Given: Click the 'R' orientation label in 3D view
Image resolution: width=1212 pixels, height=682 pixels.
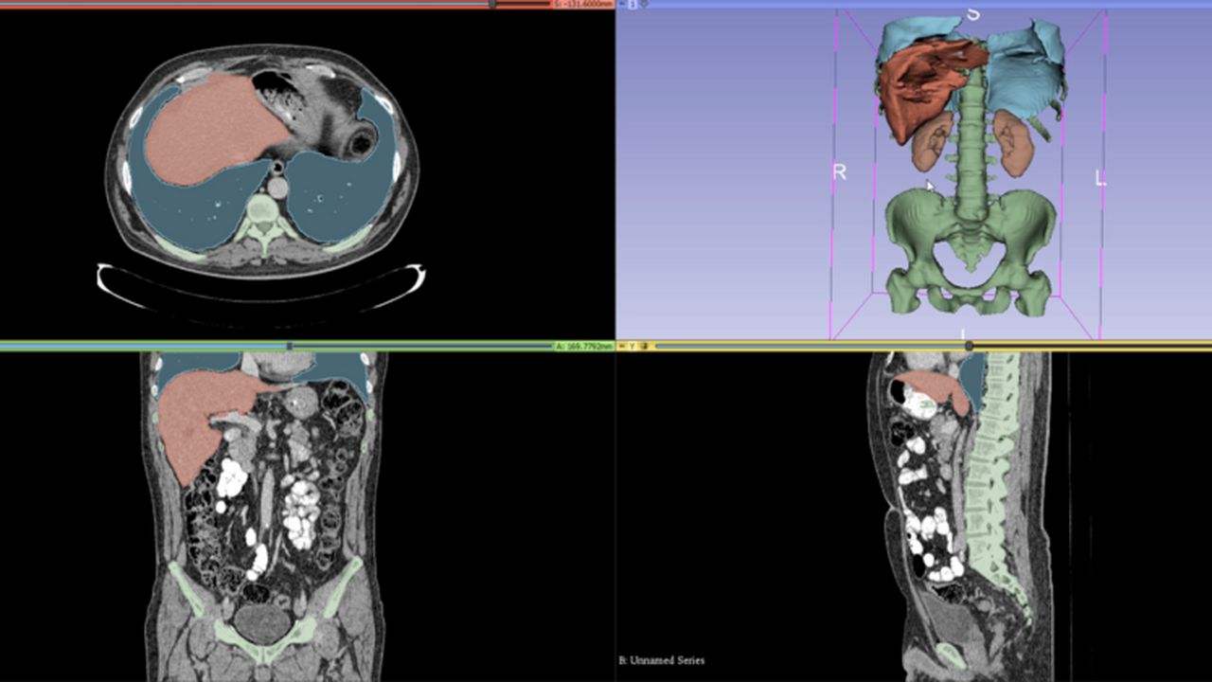Looking at the screenshot, I should (x=839, y=173).
